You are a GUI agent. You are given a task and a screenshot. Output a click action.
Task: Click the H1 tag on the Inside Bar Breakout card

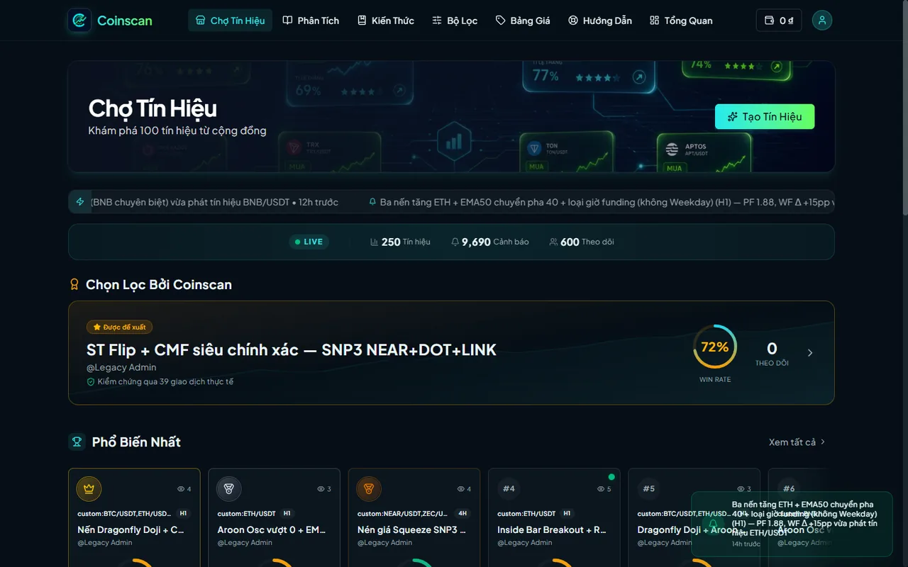[567, 513]
